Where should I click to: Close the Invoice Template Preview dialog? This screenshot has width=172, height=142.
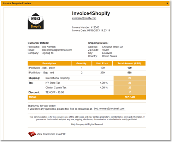coord(167,3)
